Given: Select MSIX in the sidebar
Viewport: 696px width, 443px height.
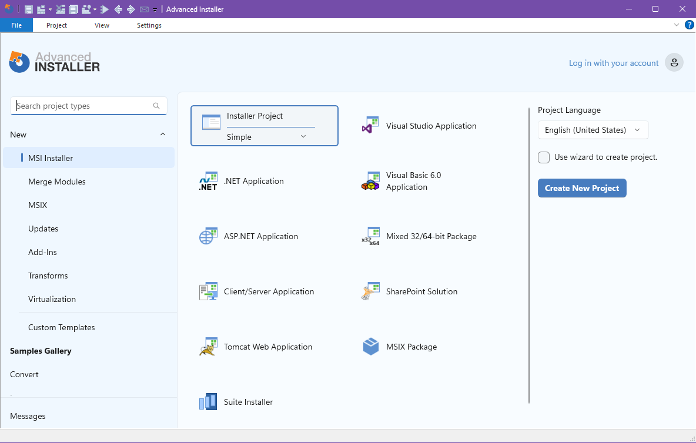Looking at the screenshot, I should [x=38, y=205].
